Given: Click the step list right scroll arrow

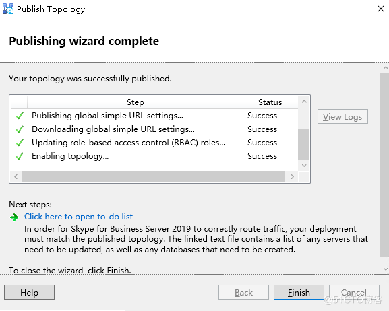Looking at the screenshot, I should click(x=292, y=176).
